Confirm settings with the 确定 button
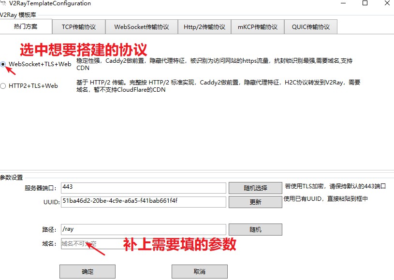394x280 pixels. click(88, 271)
